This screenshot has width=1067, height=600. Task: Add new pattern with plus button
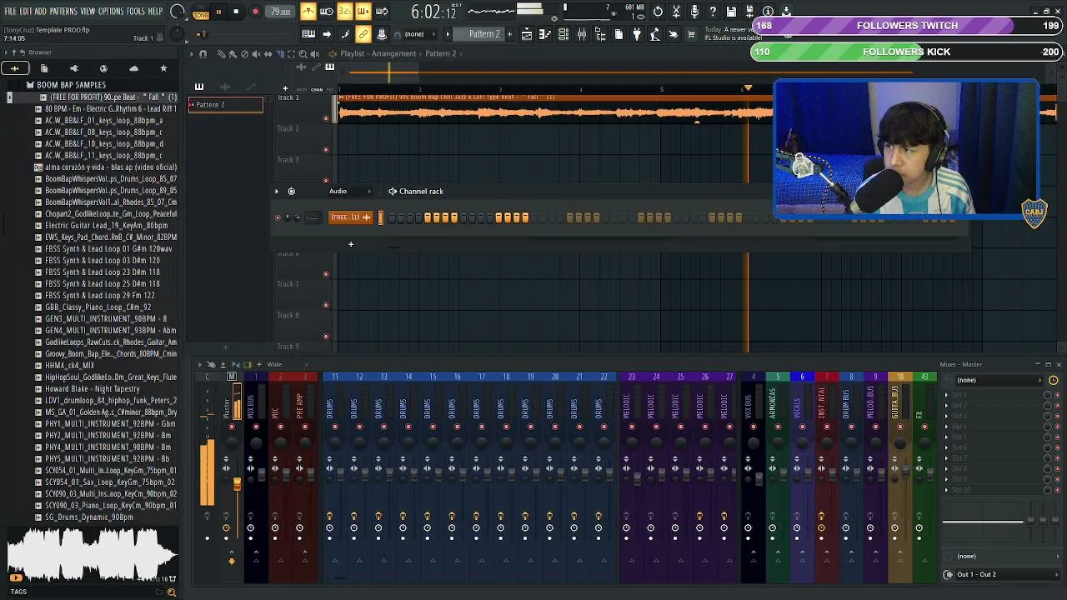click(x=508, y=34)
